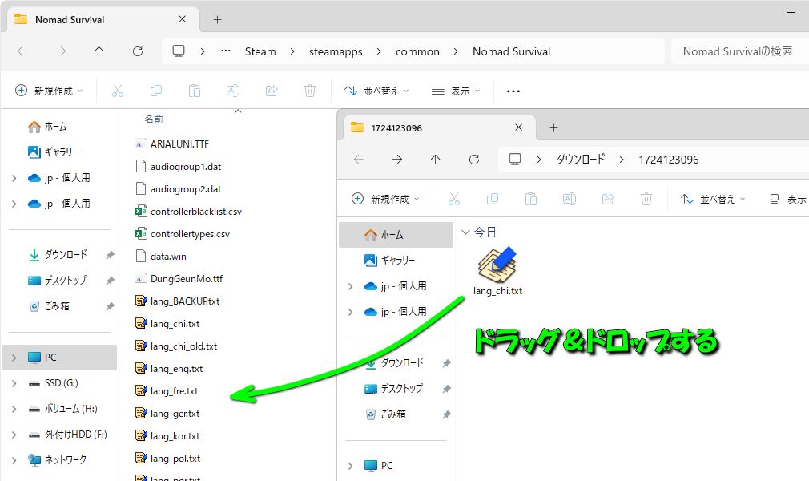Click Rename icon in 1724123096 window toolbar
Viewport: 809px width, 481px height.
click(x=569, y=199)
